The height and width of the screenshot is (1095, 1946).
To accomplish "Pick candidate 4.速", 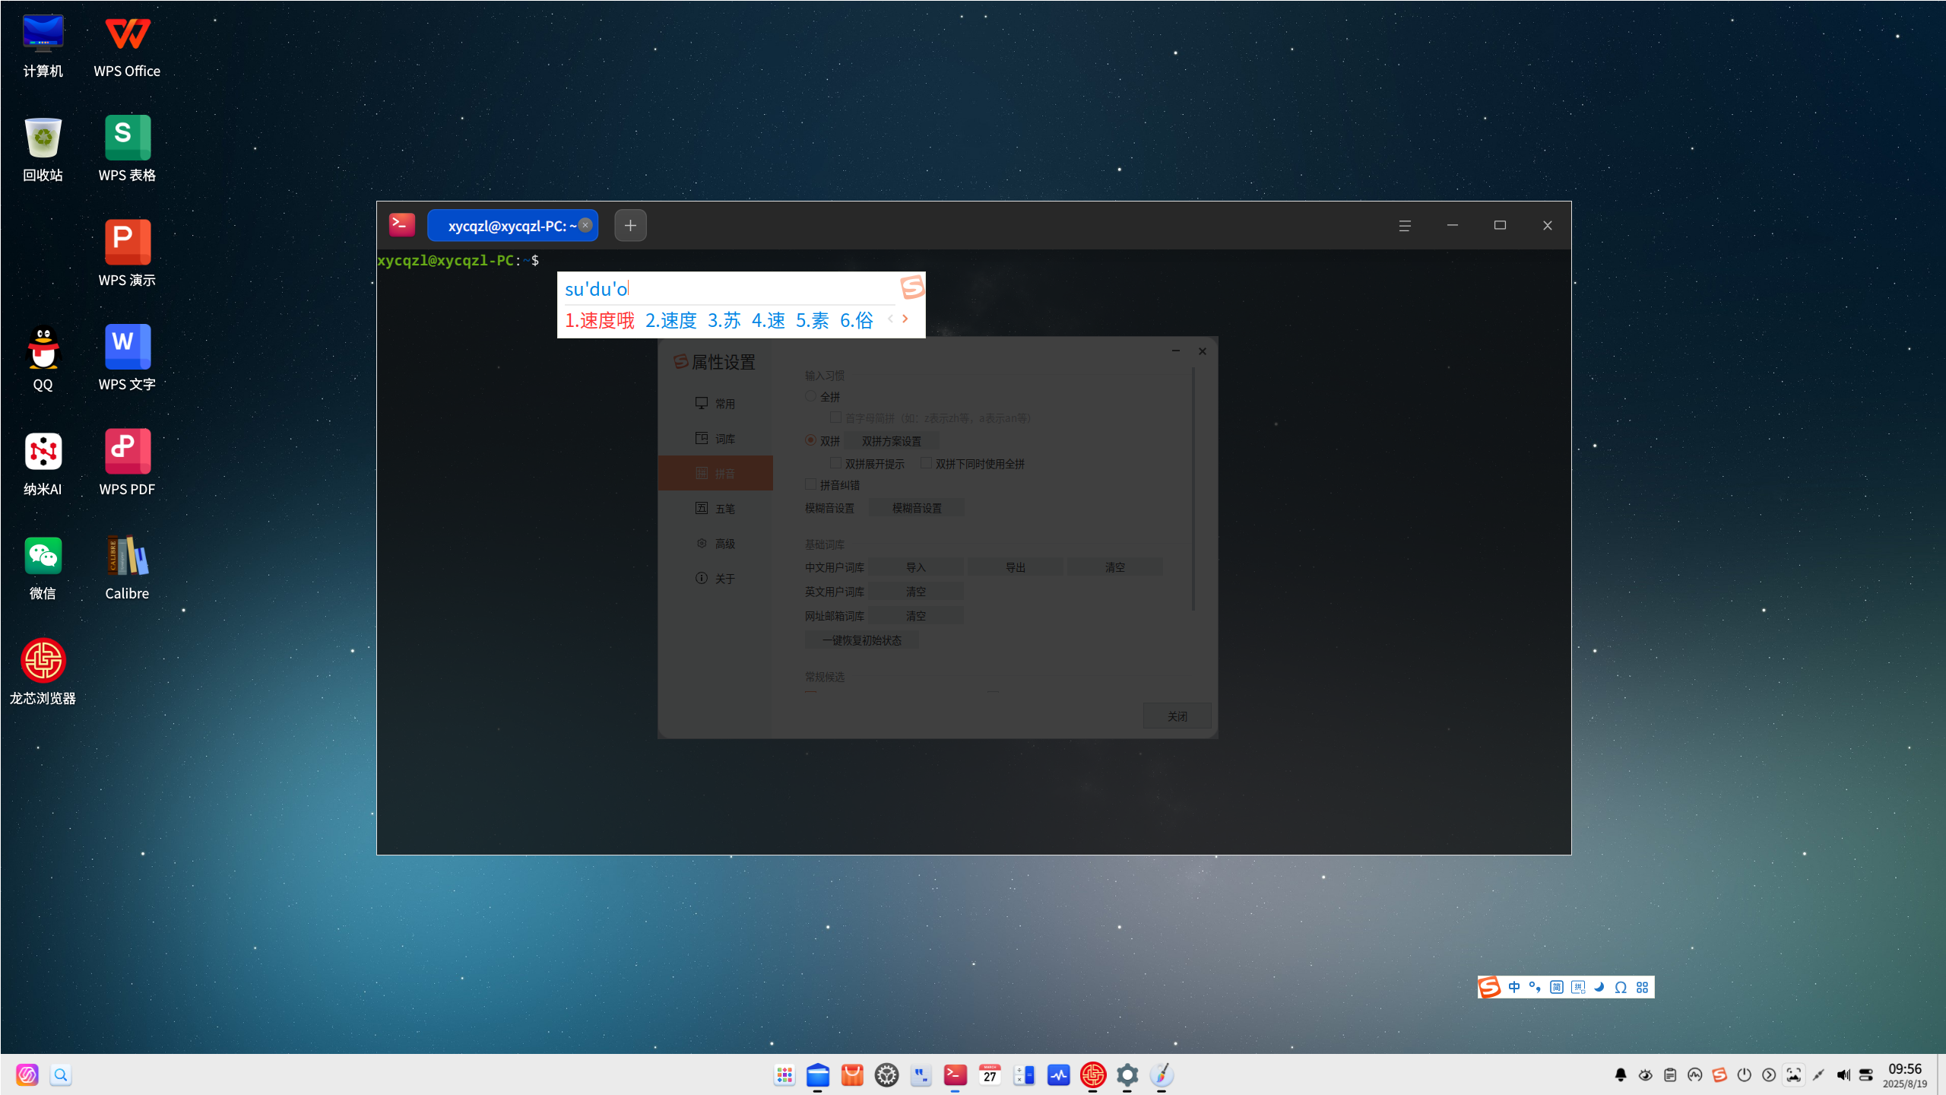I will tap(768, 321).
